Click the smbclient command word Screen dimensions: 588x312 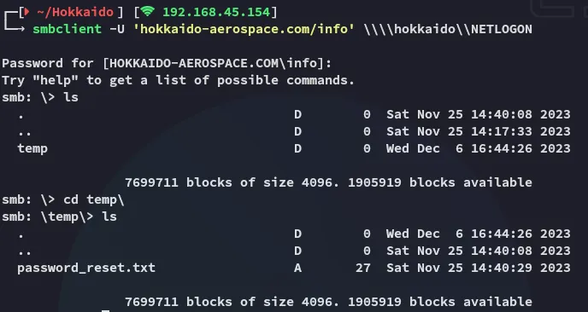point(68,29)
